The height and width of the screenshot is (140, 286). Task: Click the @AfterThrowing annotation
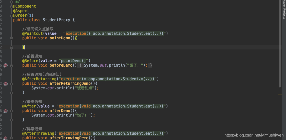point(38,133)
